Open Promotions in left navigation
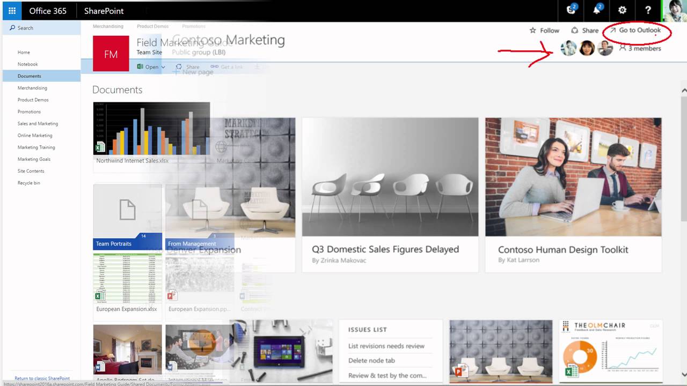 (x=29, y=112)
